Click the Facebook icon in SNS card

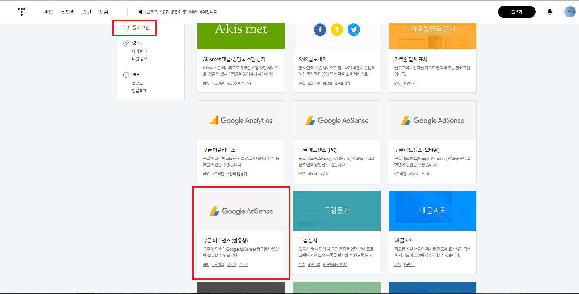pyautogui.click(x=320, y=30)
